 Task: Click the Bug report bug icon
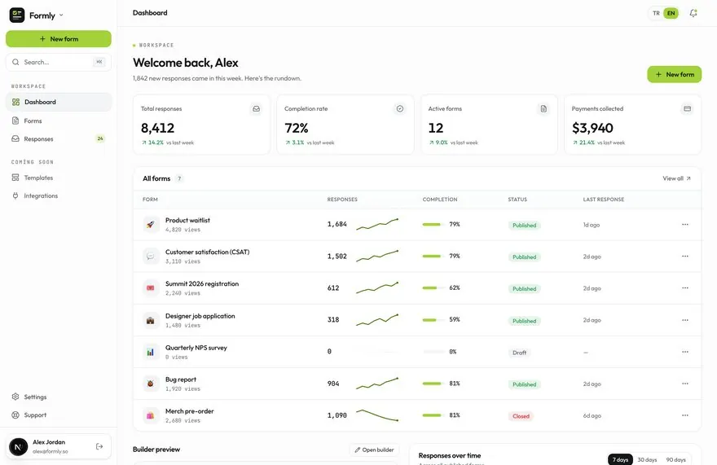(151, 384)
